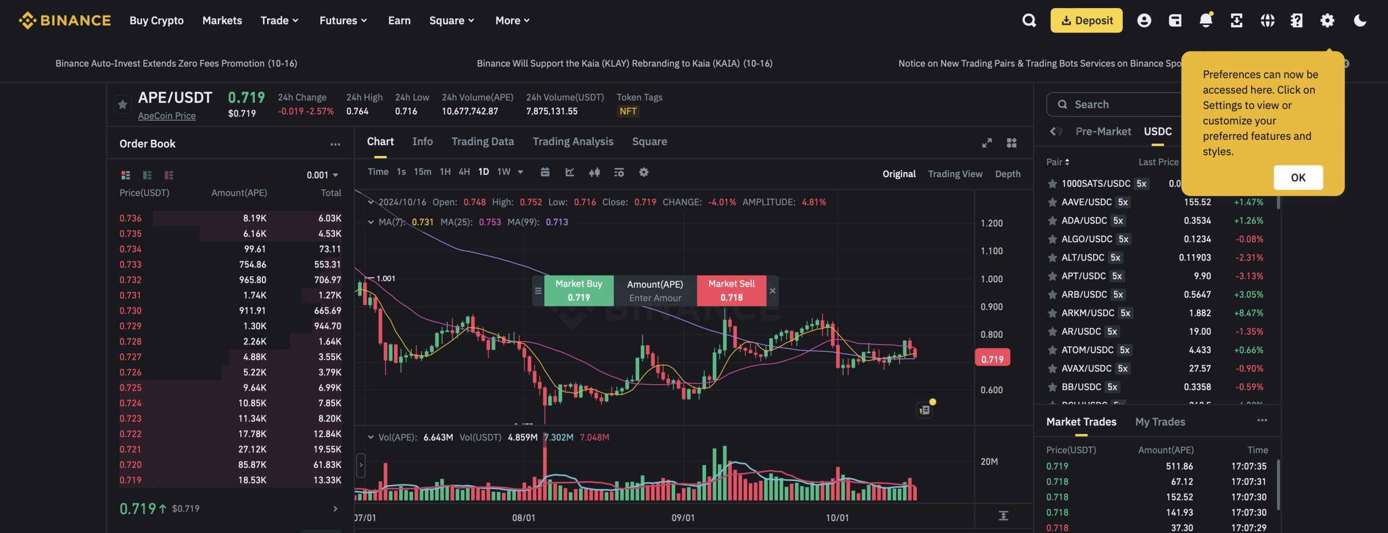Open the settings gear in header

pyautogui.click(x=1327, y=21)
